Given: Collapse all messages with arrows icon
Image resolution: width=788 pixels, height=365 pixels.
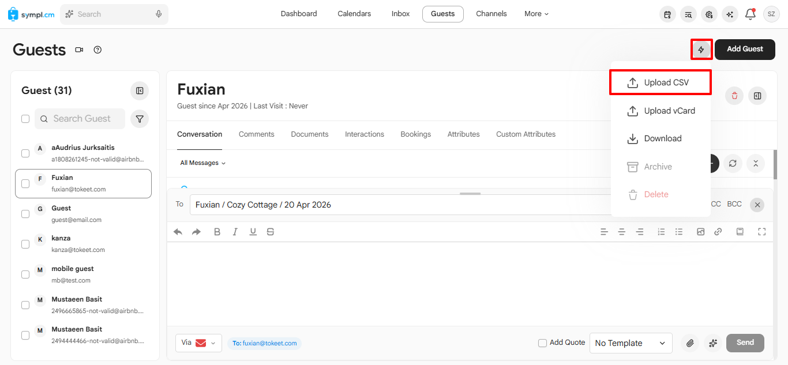Looking at the screenshot, I should [x=756, y=163].
